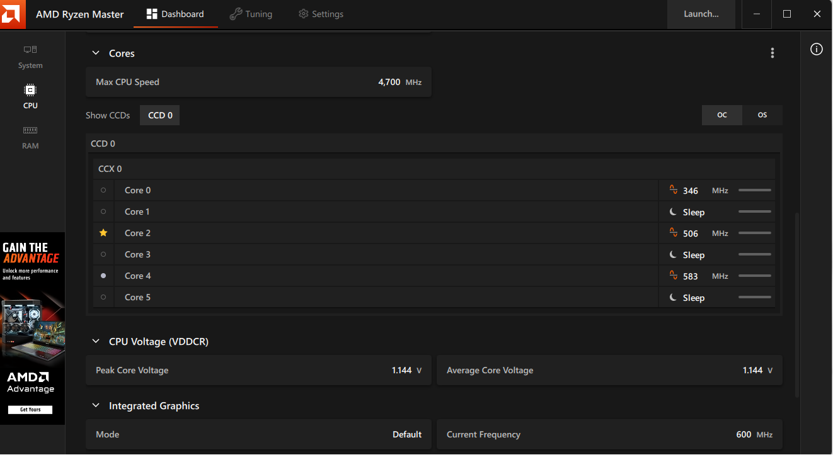
Task: Toggle the CCD 0 show button
Action: coord(160,115)
